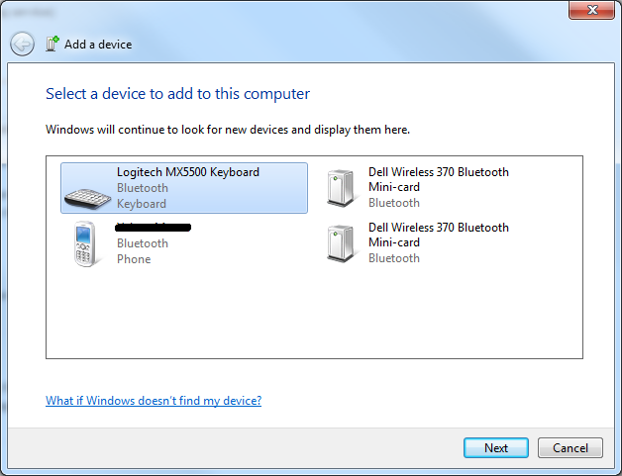The image size is (622, 476).
Task: Select the Bluetooth phone device icon
Action: click(85, 243)
